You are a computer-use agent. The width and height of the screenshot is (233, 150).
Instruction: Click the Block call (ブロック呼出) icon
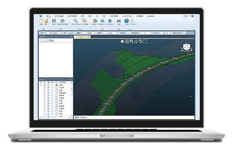click(76, 21)
